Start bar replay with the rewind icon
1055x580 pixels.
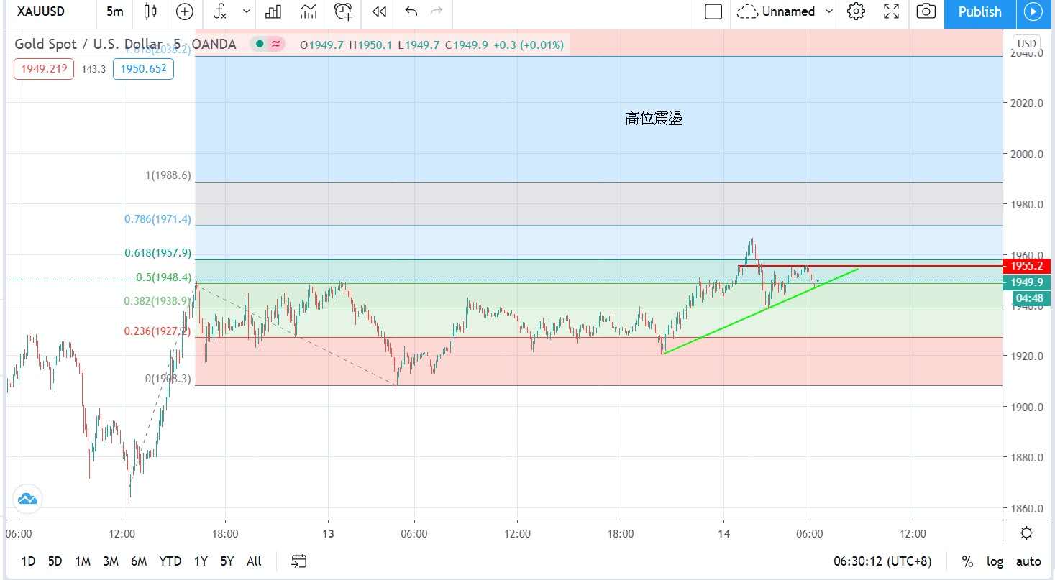379,11
